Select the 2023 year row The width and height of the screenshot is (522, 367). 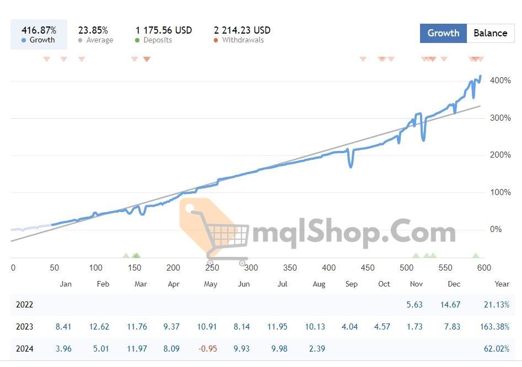pos(24,327)
